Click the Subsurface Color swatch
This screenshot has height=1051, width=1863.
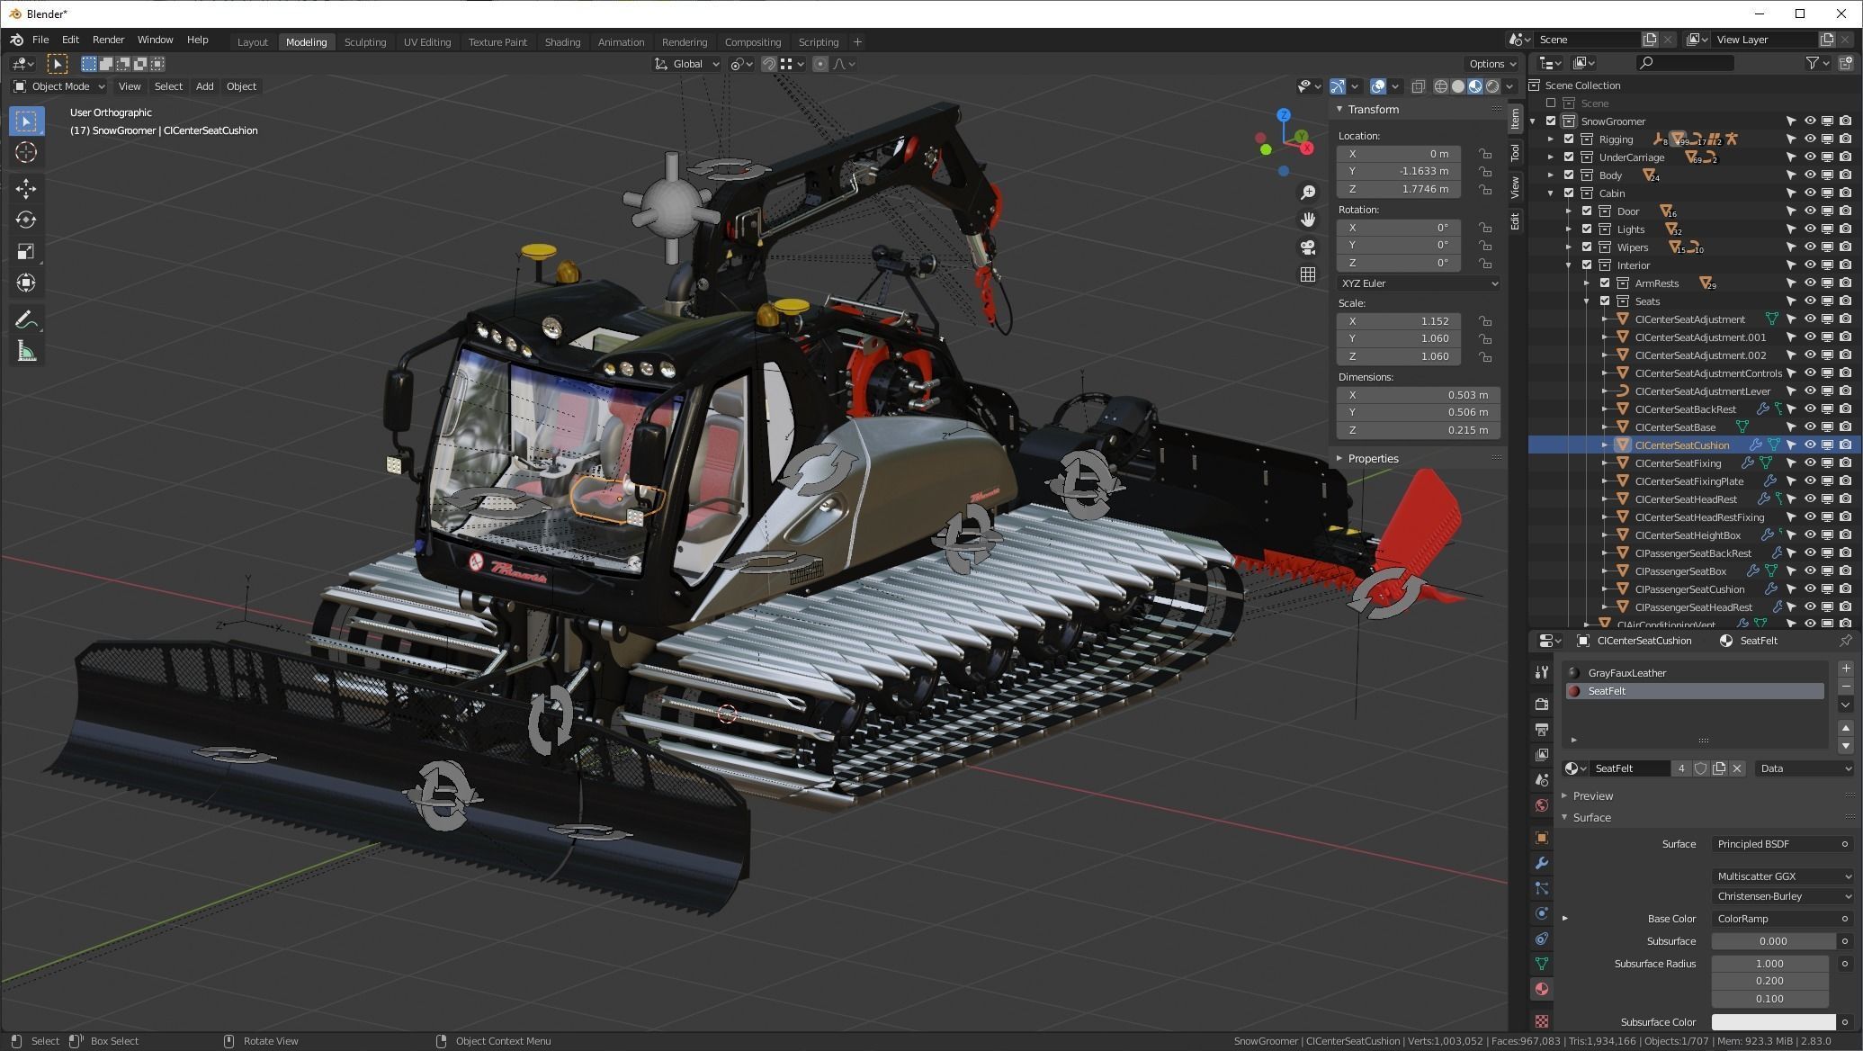[1773, 1022]
